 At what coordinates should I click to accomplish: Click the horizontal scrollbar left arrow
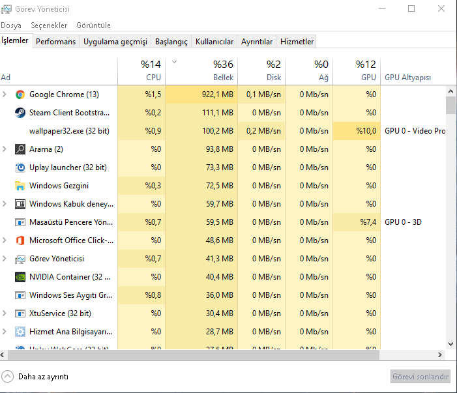3,355
